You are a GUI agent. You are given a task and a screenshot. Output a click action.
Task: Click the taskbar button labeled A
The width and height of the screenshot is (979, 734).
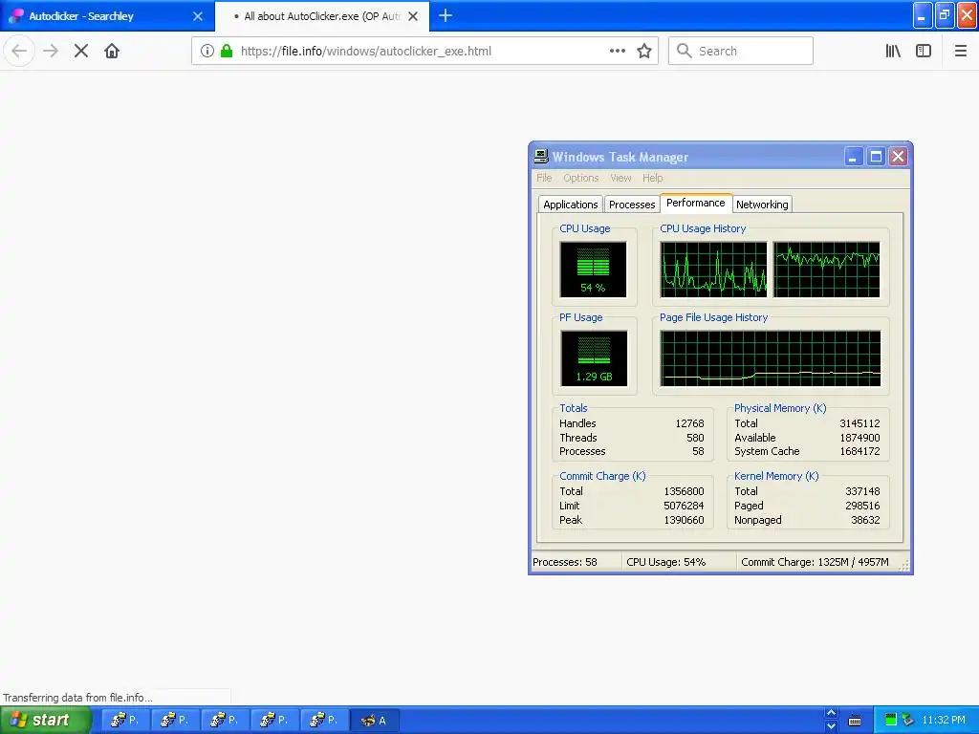click(375, 721)
